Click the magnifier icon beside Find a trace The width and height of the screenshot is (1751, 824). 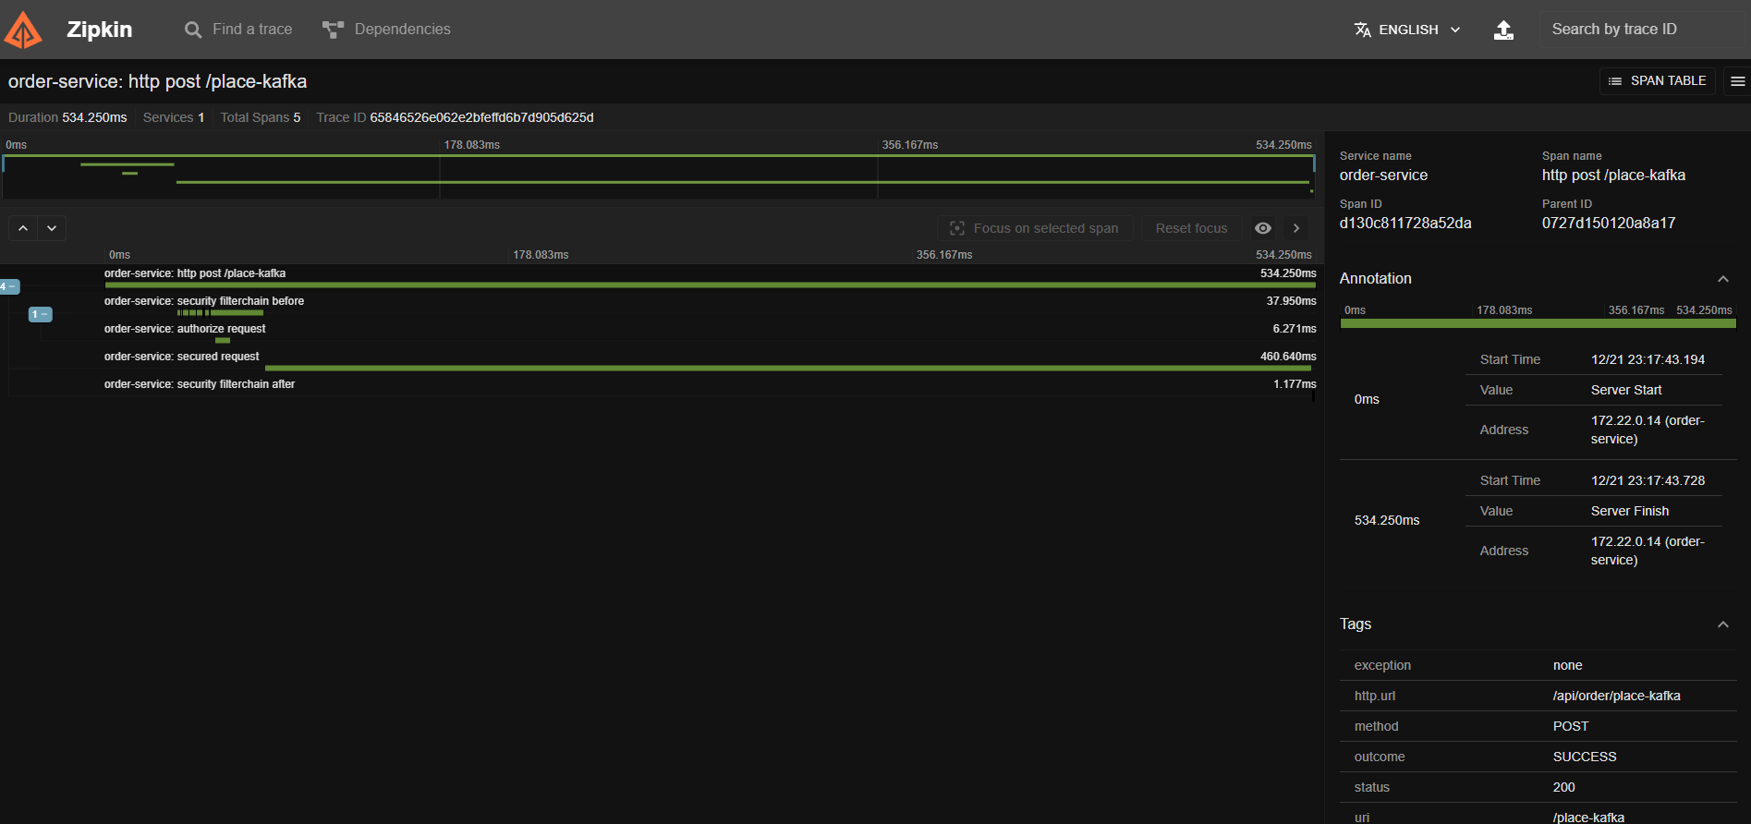[x=193, y=30]
